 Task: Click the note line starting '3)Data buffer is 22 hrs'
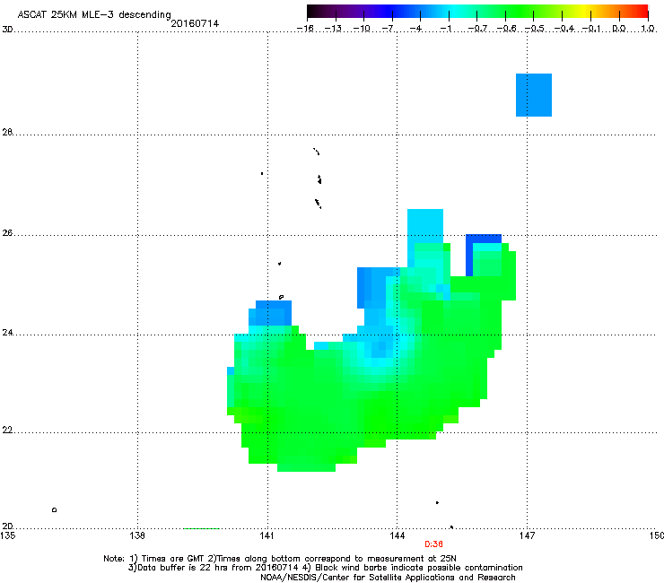pyautogui.click(x=325, y=568)
